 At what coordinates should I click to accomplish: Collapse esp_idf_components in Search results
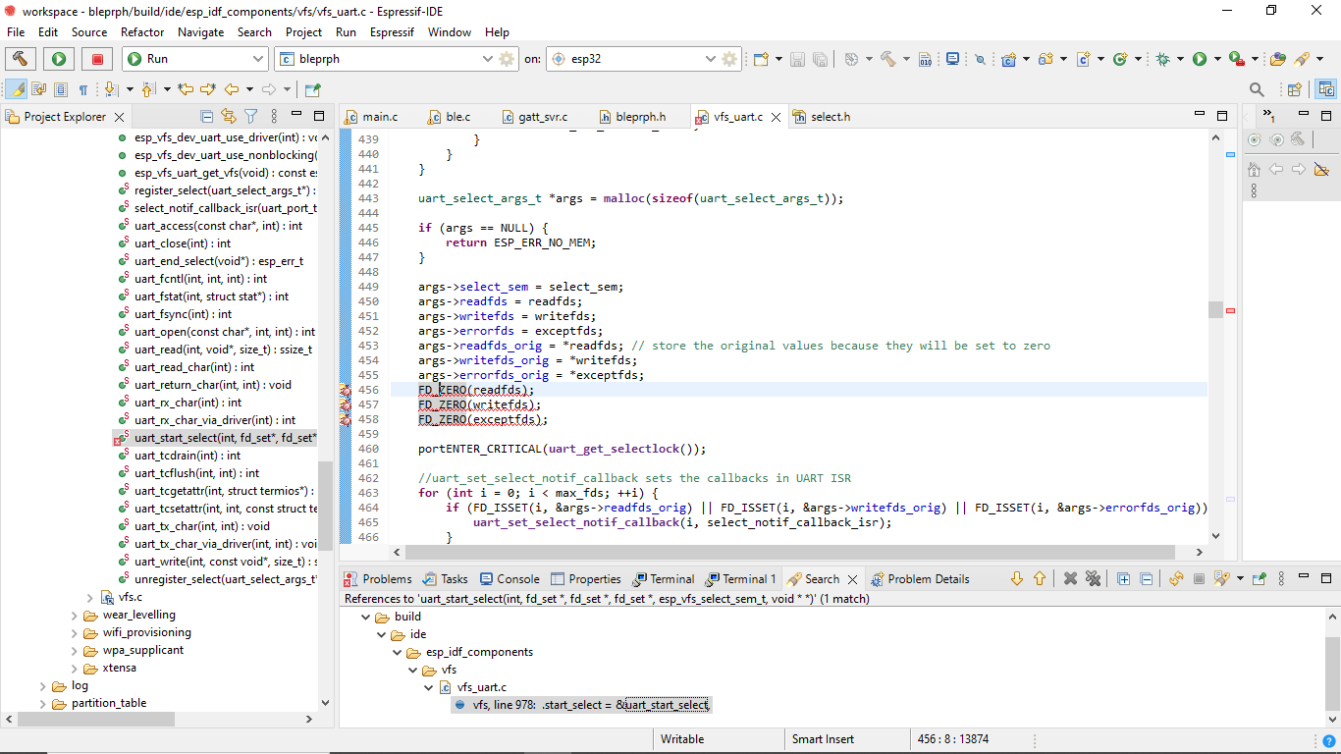pos(398,652)
